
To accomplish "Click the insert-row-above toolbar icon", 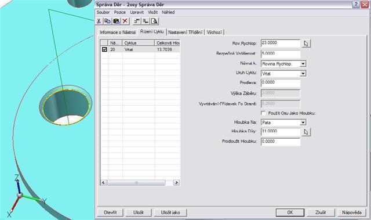I will (137, 21).
